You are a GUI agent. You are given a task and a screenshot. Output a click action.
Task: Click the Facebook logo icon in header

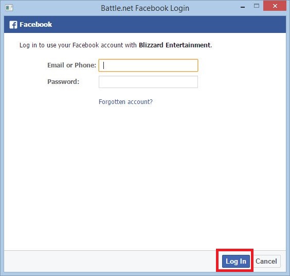point(13,25)
